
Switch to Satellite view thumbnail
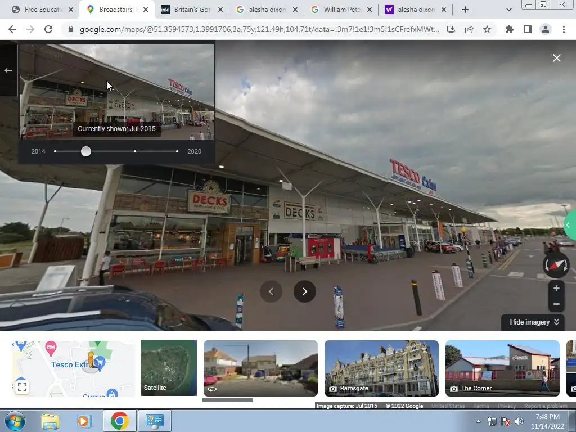click(x=169, y=368)
